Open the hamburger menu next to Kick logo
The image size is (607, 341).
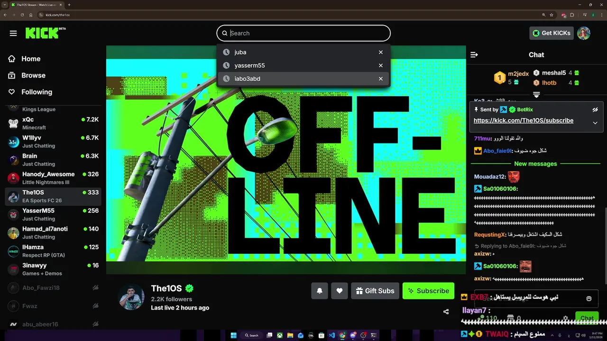point(13,33)
